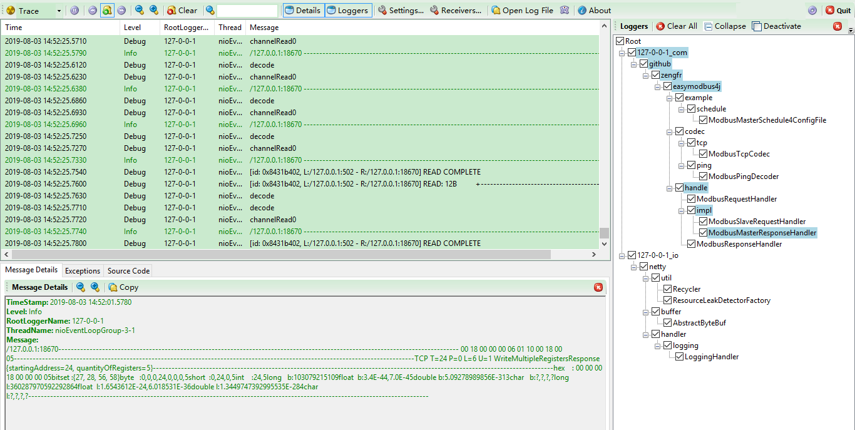Open the Receivers configuration
Viewport: 855px width, 430px height.
click(x=456, y=11)
